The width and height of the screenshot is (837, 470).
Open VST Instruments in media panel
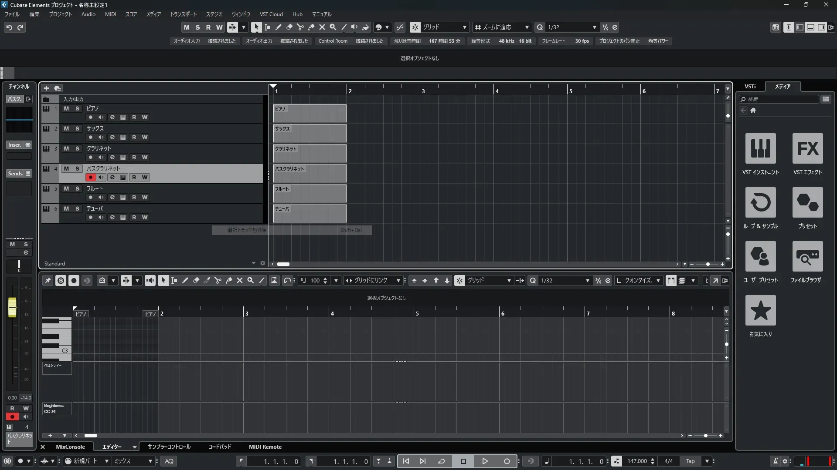point(760,148)
